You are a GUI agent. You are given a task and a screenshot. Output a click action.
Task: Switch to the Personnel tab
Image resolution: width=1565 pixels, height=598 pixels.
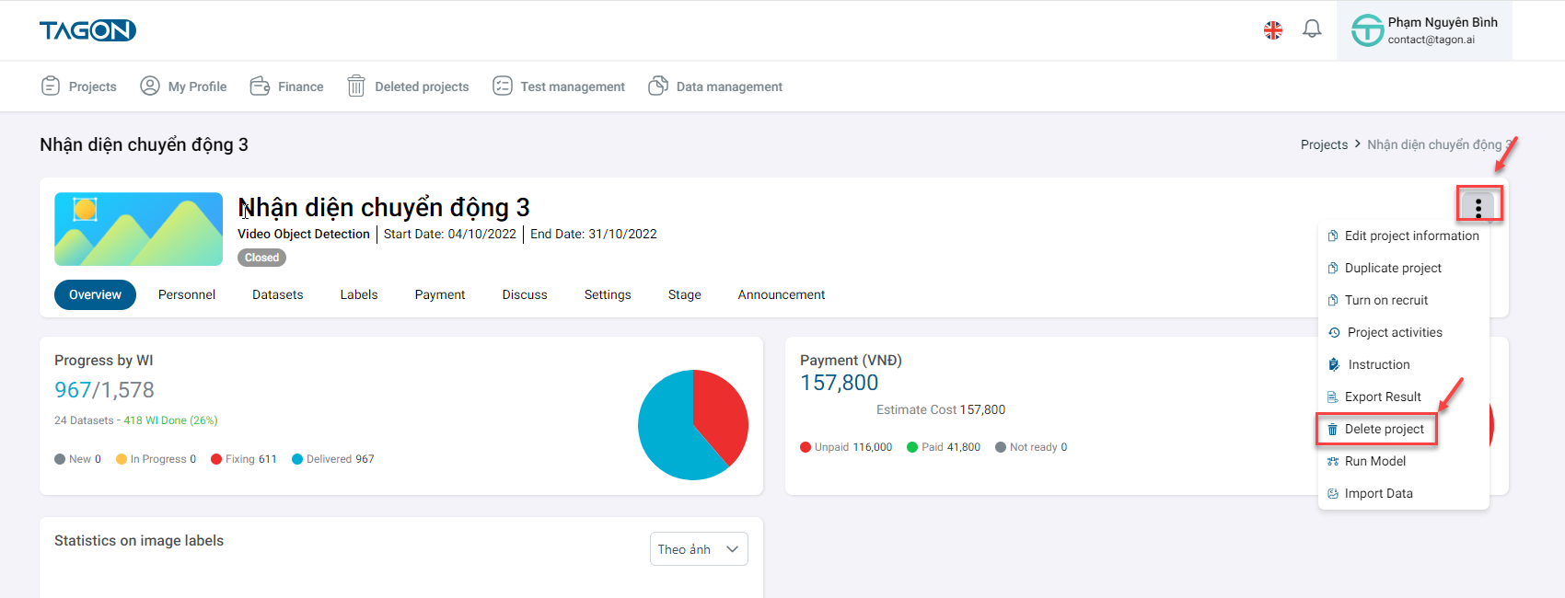pos(187,294)
